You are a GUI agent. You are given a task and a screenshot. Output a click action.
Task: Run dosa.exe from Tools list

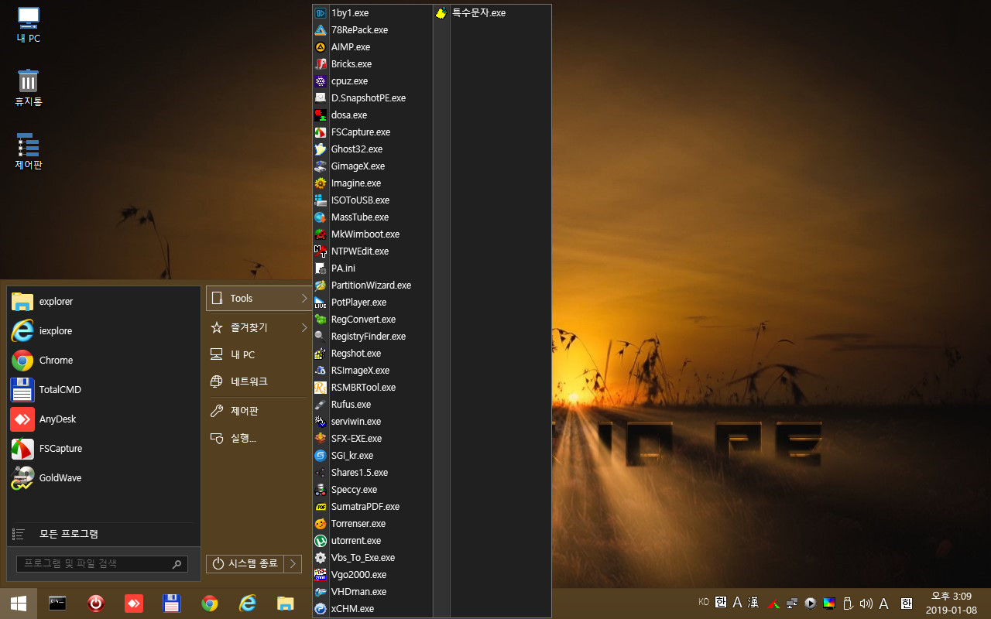tap(372, 115)
